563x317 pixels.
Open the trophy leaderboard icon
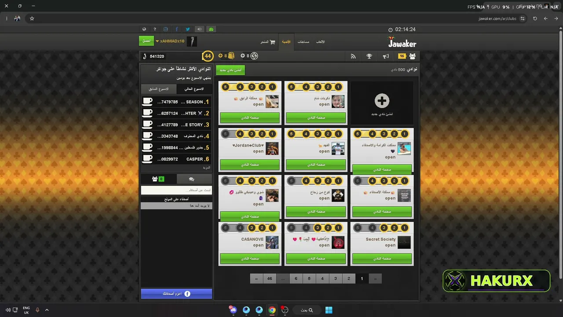[x=369, y=56]
